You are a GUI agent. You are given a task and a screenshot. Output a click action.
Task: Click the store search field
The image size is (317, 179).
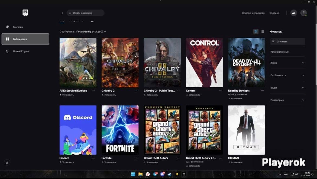click(86, 13)
